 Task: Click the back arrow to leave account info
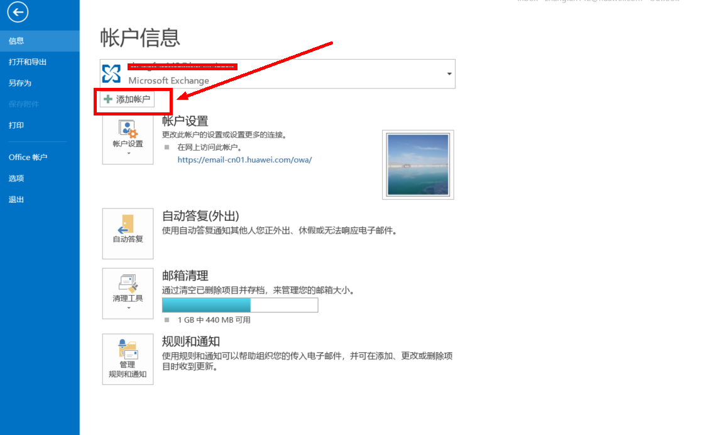point(17,13)
